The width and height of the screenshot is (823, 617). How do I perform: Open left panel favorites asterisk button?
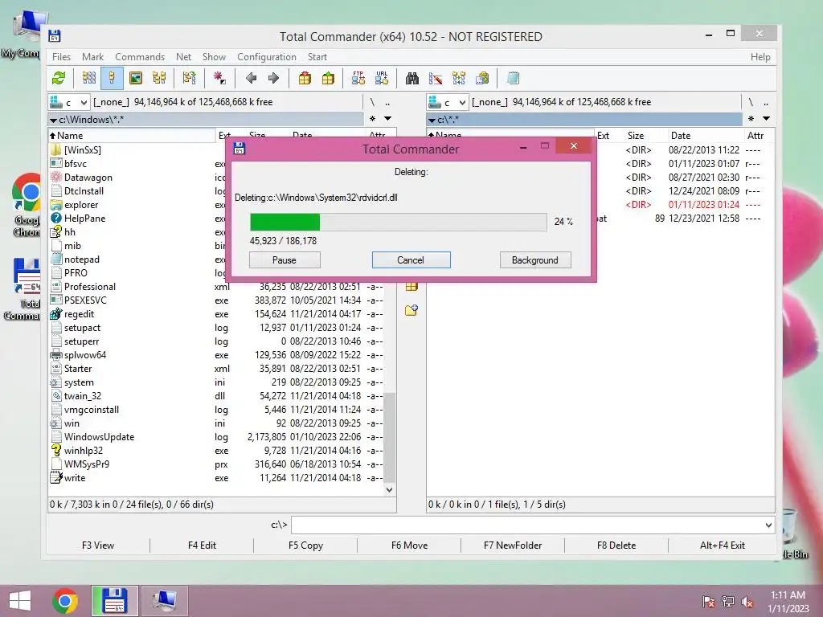(x=372, y=119)
